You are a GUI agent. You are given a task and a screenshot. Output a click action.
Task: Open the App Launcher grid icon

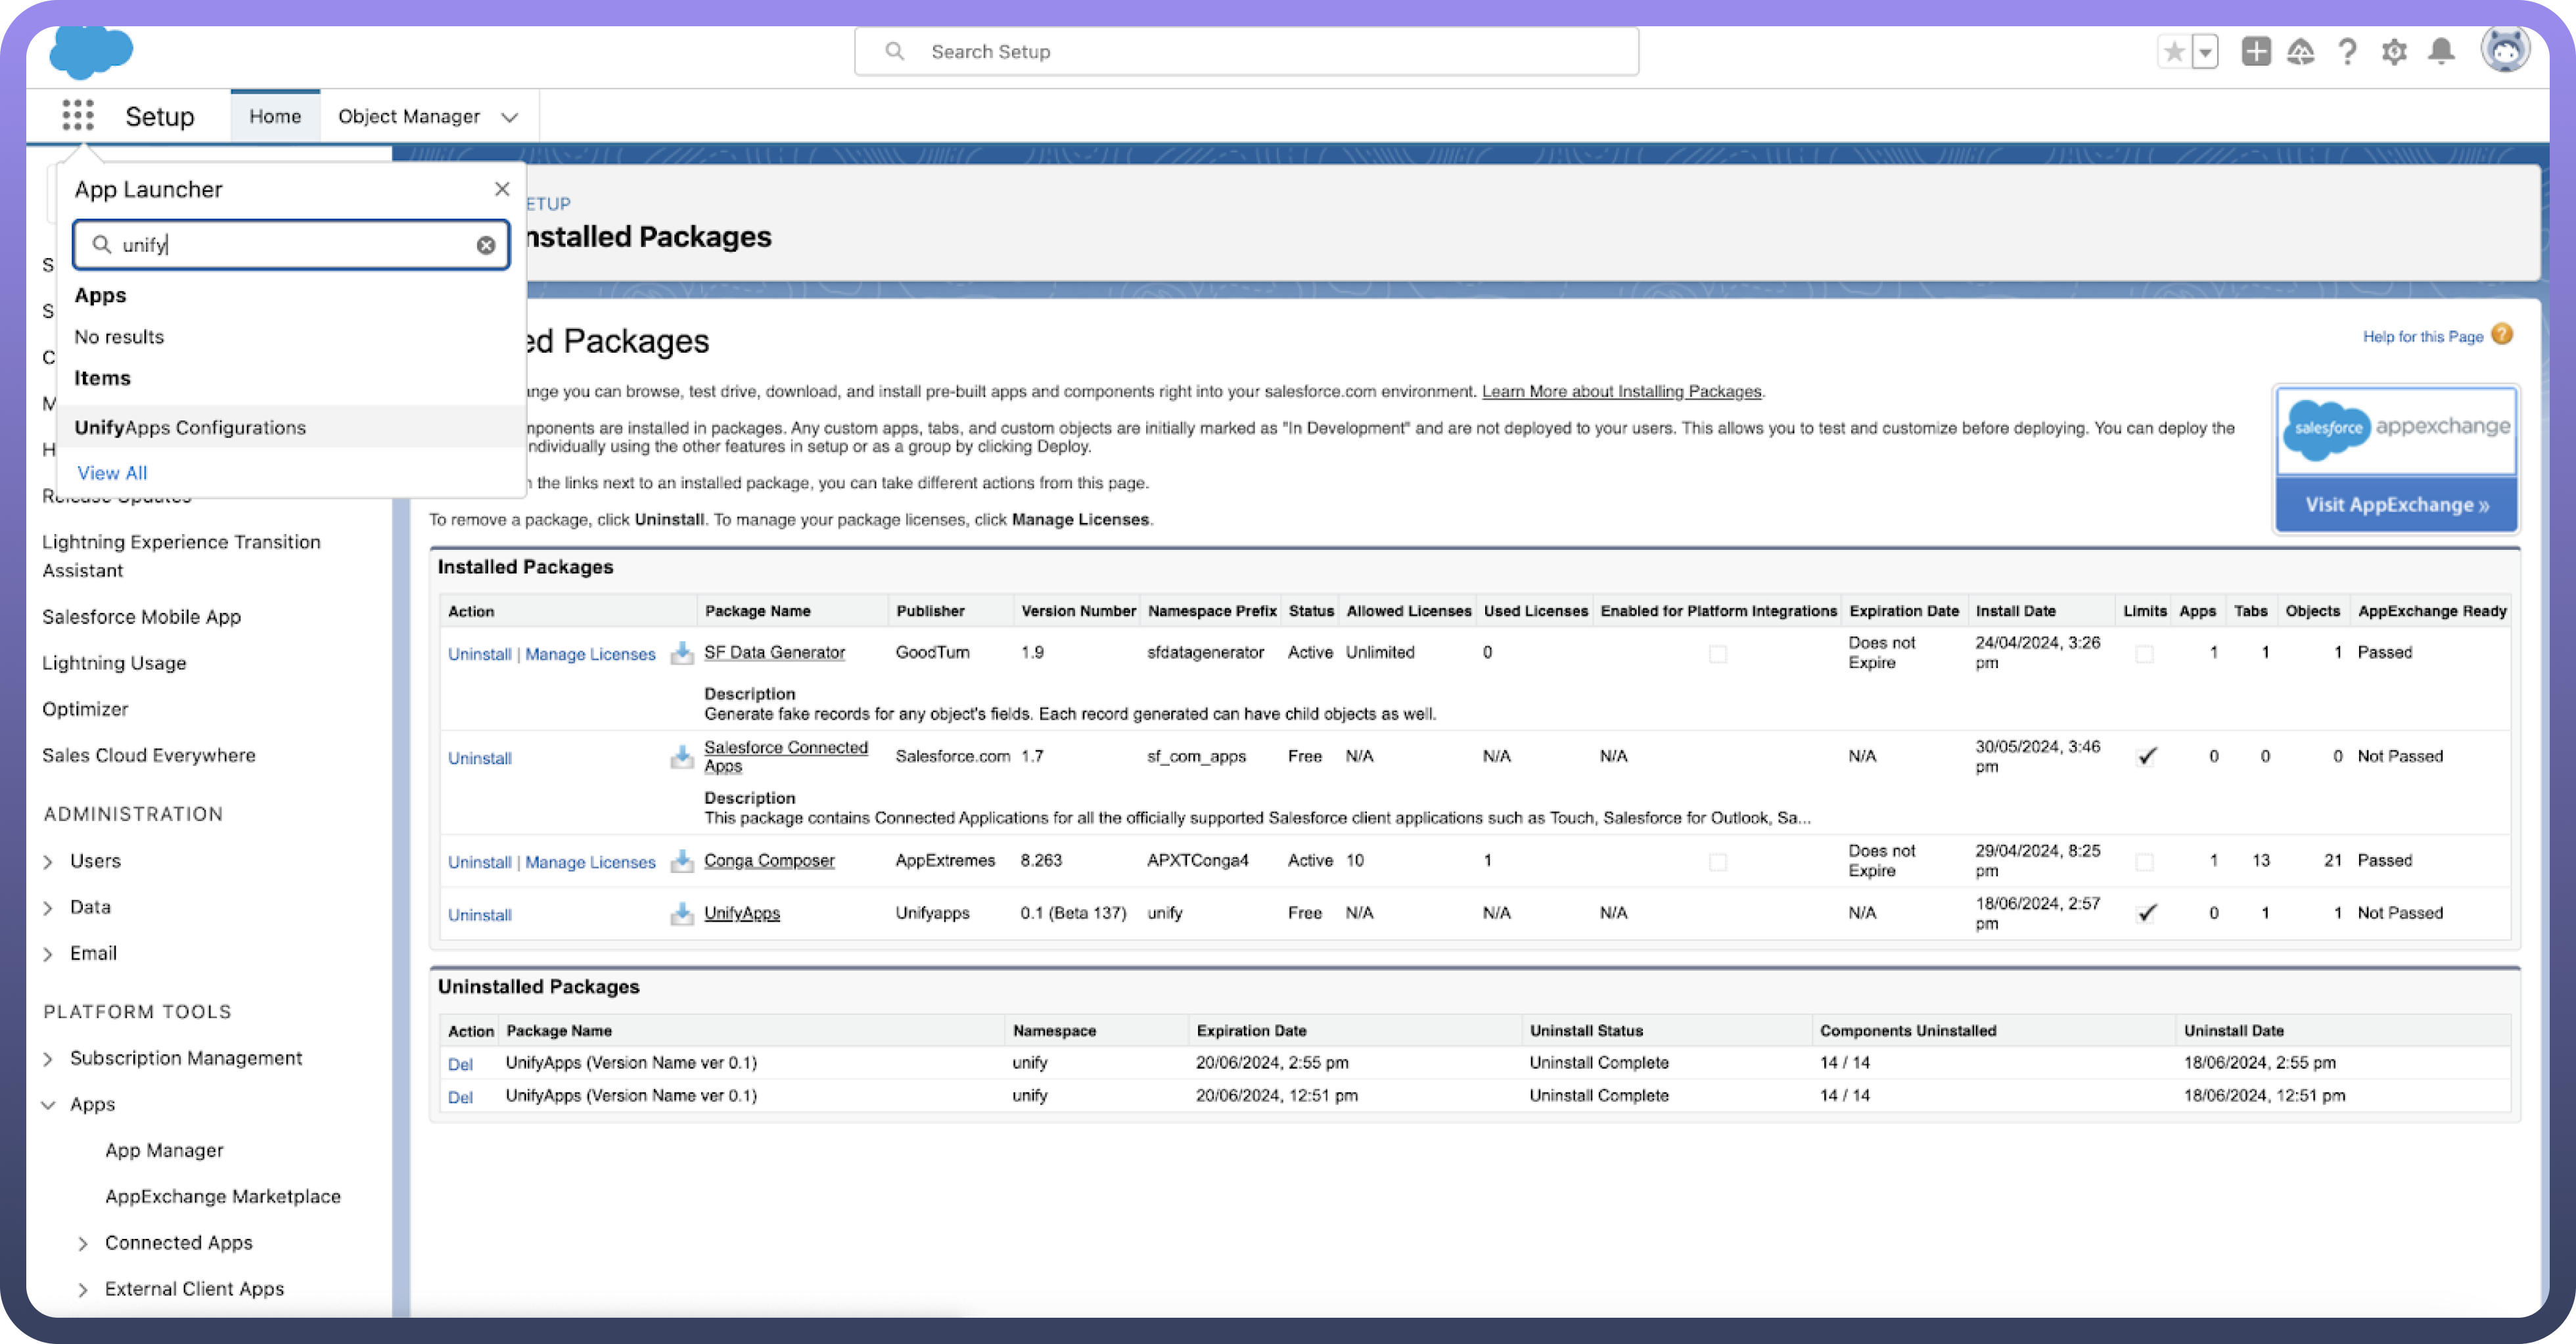click(77, 115)
